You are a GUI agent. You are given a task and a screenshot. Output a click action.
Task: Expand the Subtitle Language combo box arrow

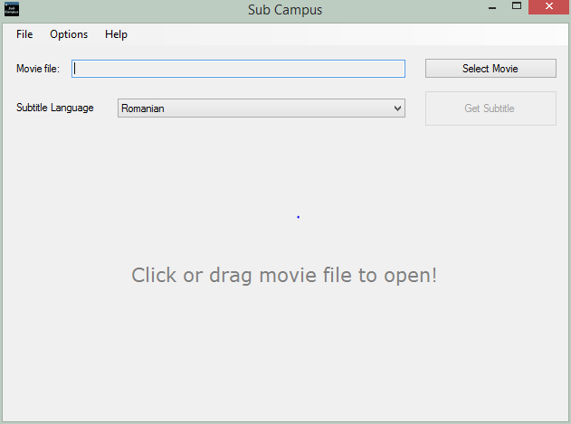coord(397,108)
